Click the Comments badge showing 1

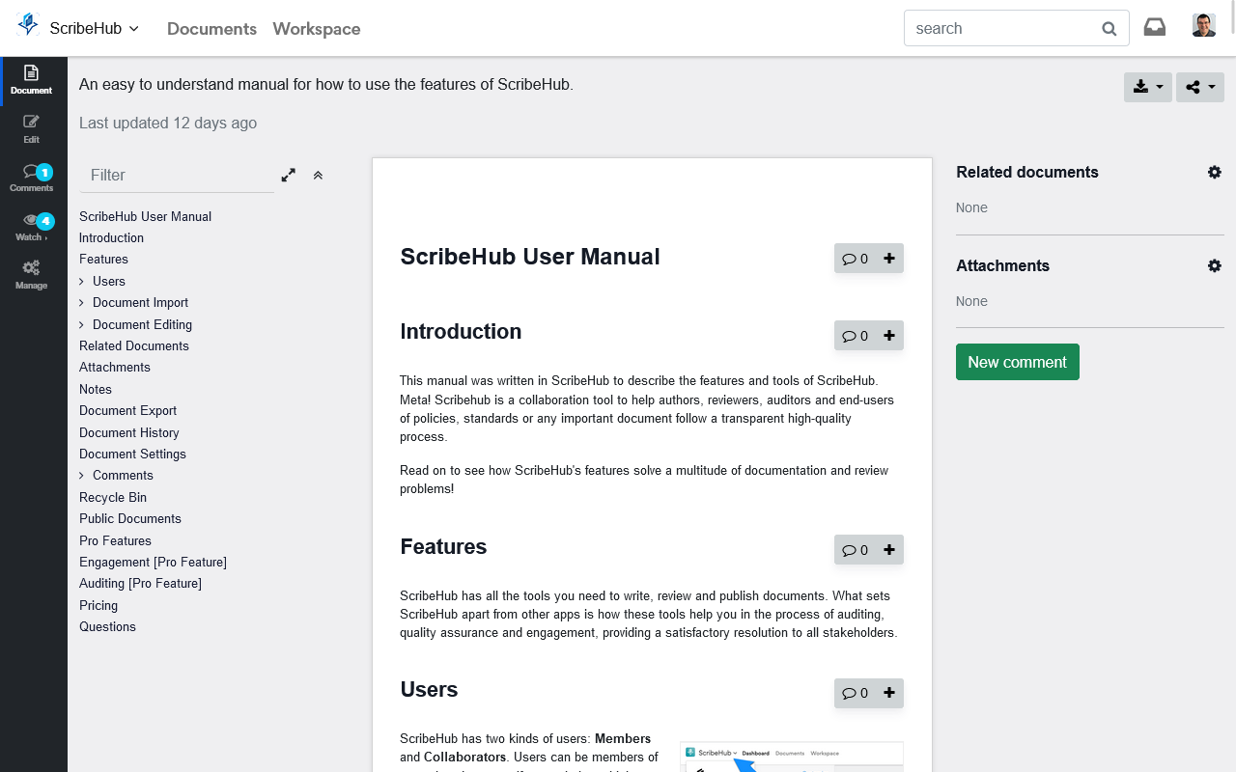[x=44, y=172]
